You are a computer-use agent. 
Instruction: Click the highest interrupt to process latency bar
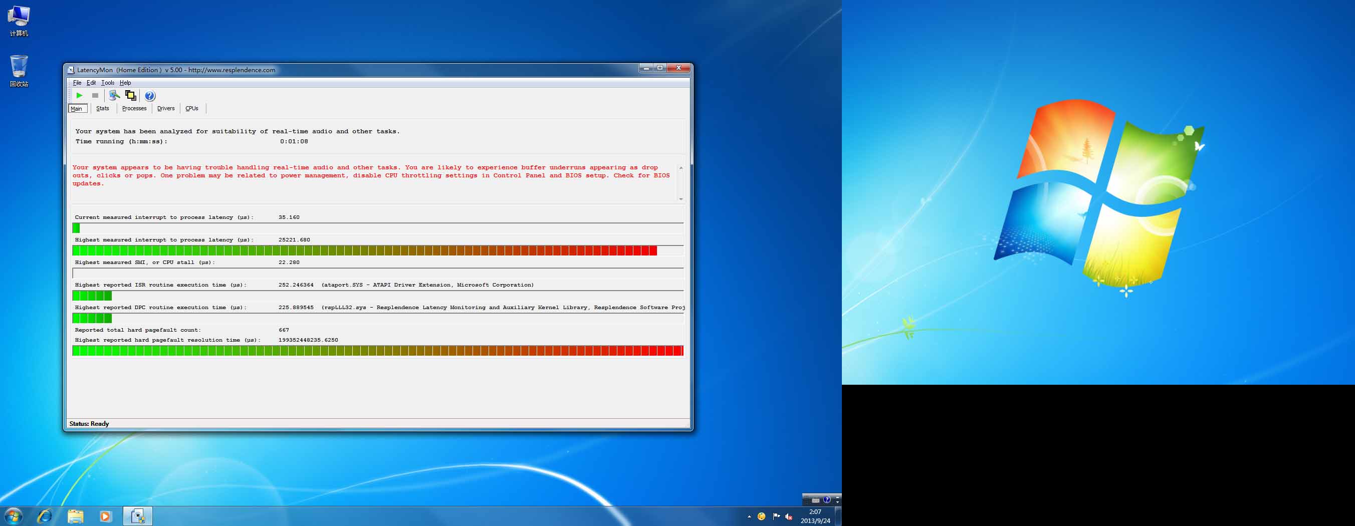(x=378, y=250)
